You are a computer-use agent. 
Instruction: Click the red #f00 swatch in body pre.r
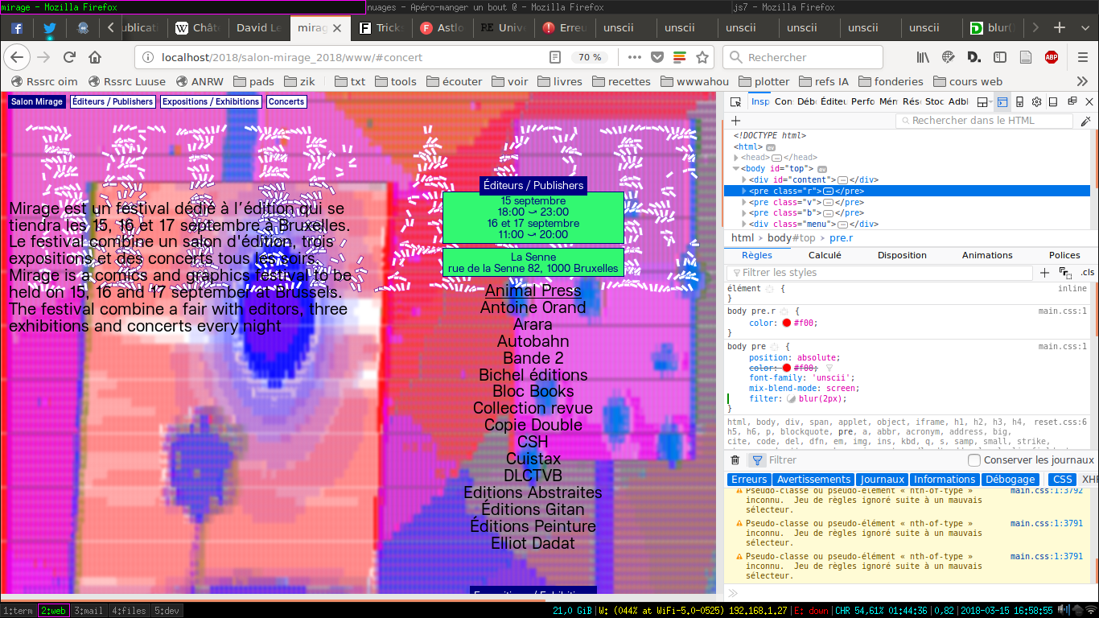point(786,323)
